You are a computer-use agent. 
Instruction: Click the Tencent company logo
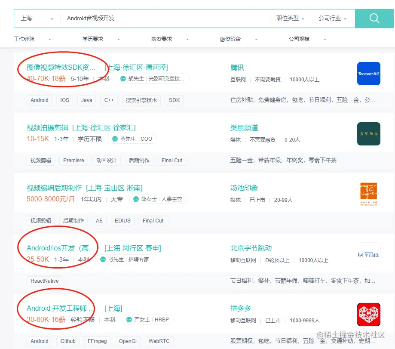point(368,74)
